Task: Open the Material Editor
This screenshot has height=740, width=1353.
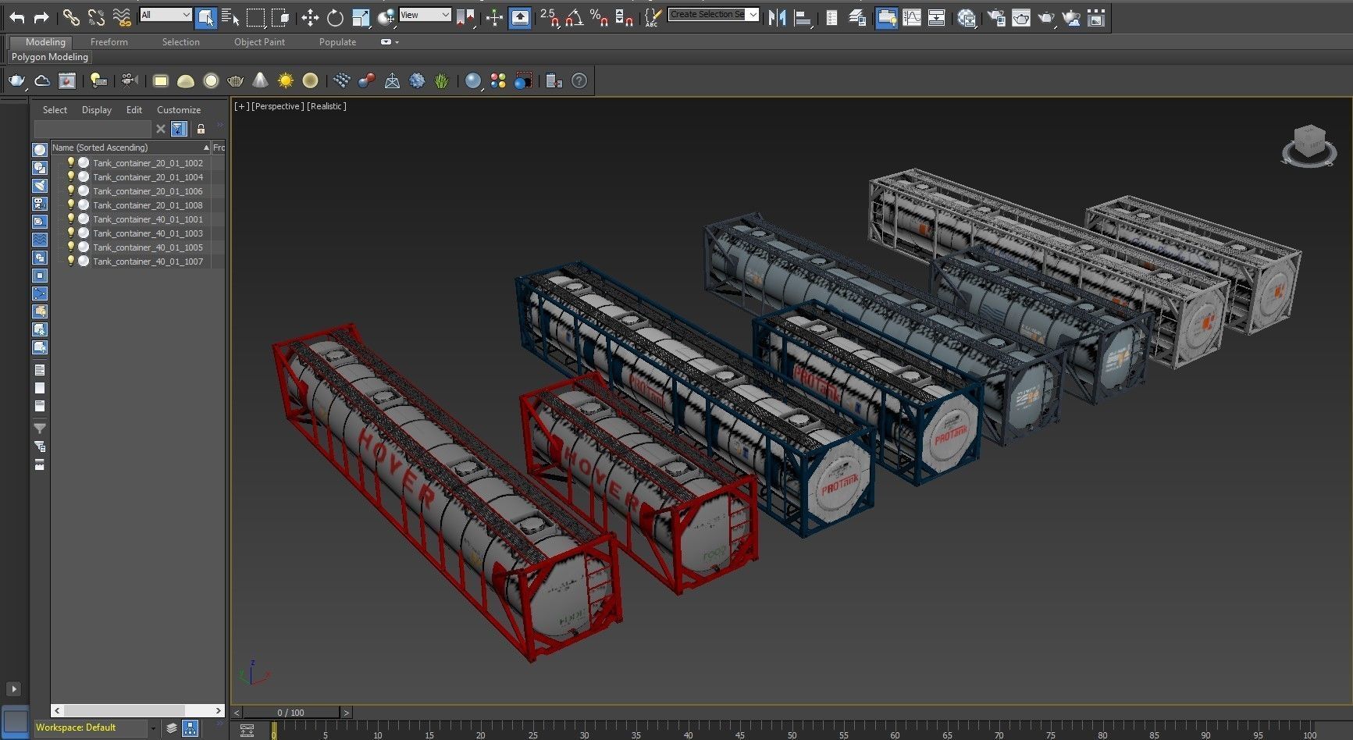Action: click(967, 17)
